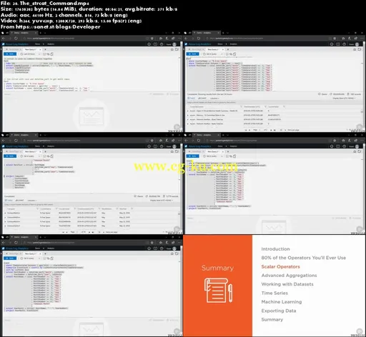Open time range dropdown in first thumbnail
Screen dimensions: 366x337
point(30,54)
